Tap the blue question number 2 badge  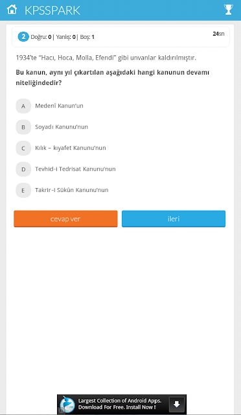[23, 37]
